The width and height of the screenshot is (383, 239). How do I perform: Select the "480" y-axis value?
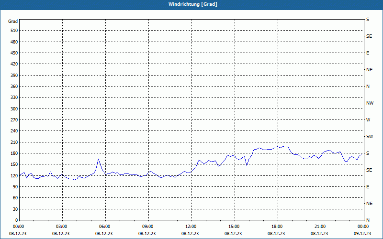click(x=14, y=42)
